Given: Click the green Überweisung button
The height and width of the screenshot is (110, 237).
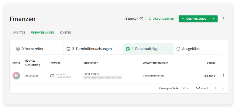Looking at the screenshot, I should point(194,19).
